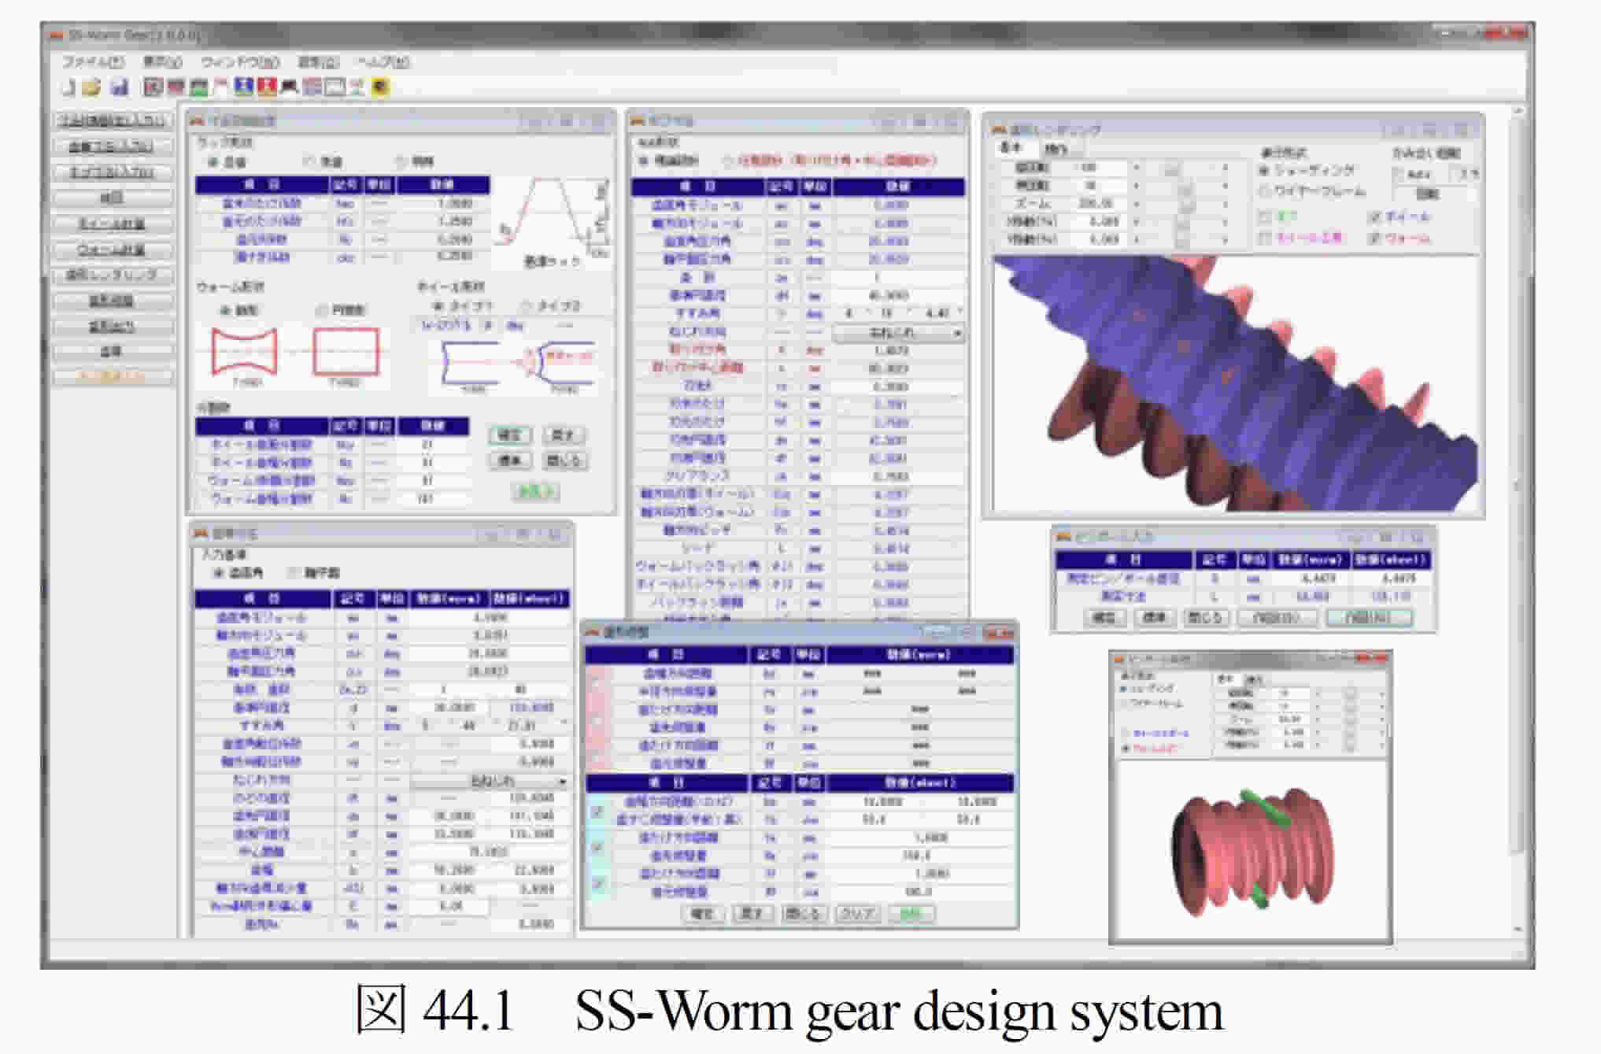Click the save floppy disk toolbar icon
1601x1054 pixels.
click(119, 87)
